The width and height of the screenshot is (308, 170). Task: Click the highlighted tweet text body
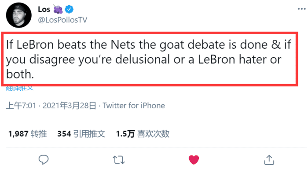[x=150, y=59]
